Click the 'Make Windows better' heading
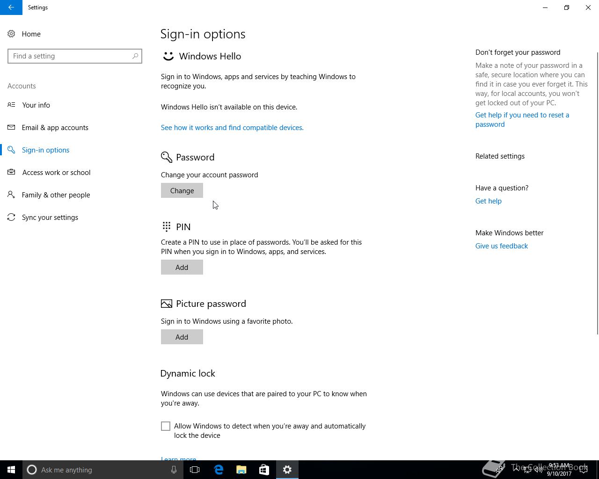Viewport: 599px width, 479px height. [510, 233]
